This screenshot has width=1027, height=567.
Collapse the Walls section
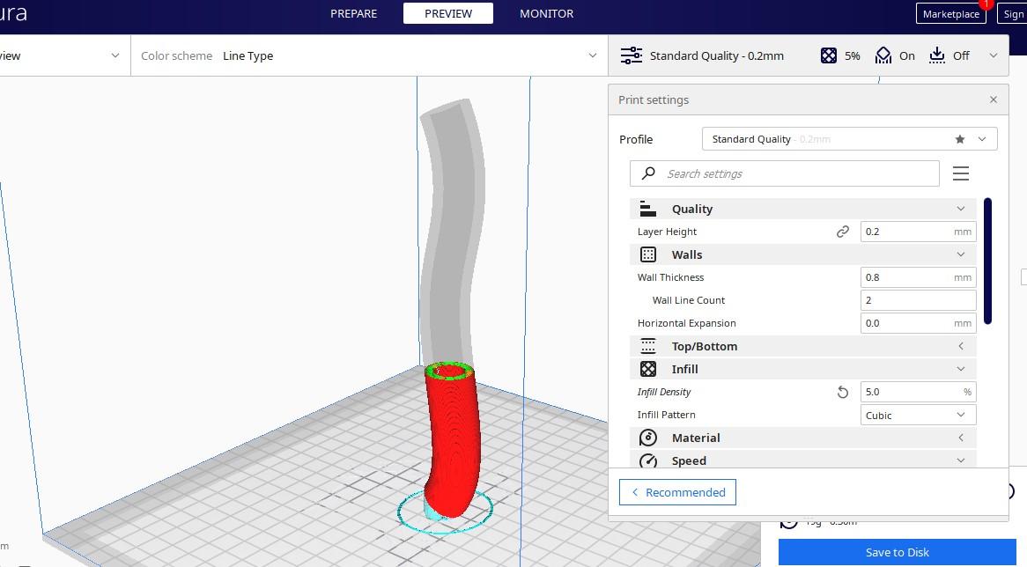960,254
